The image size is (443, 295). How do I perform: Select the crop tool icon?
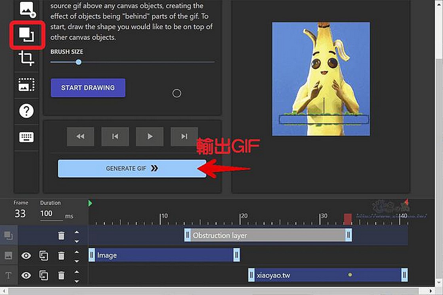pos(26,58)
